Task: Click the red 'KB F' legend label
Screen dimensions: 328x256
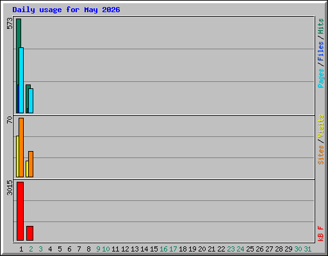Action: [x=320, y=234]
